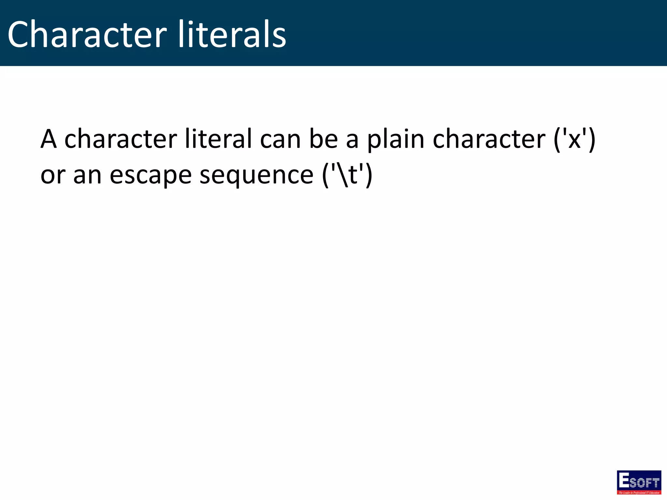The width and height of the screenshot is (667, 500).
Task: Click the ESOFT logo in the corner
Action: 639,482
